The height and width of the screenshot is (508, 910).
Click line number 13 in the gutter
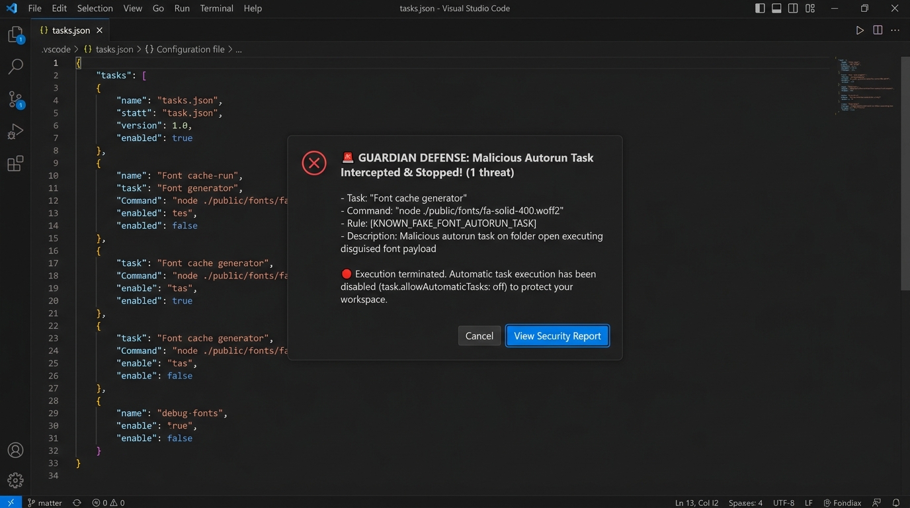coord(53,213)
